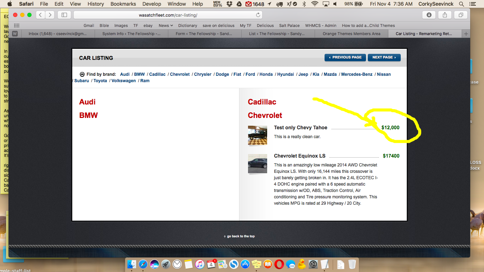
Task: Open the Bluetooth menu bar icon
Action: click(304, 4)
